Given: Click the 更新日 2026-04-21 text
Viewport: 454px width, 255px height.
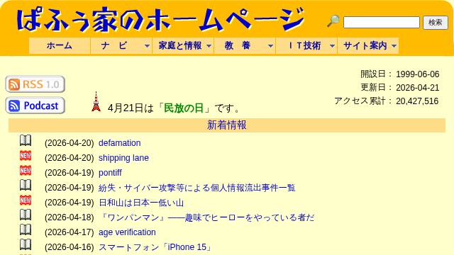Looking at the screenshot, I should click(x=400, y=87).
